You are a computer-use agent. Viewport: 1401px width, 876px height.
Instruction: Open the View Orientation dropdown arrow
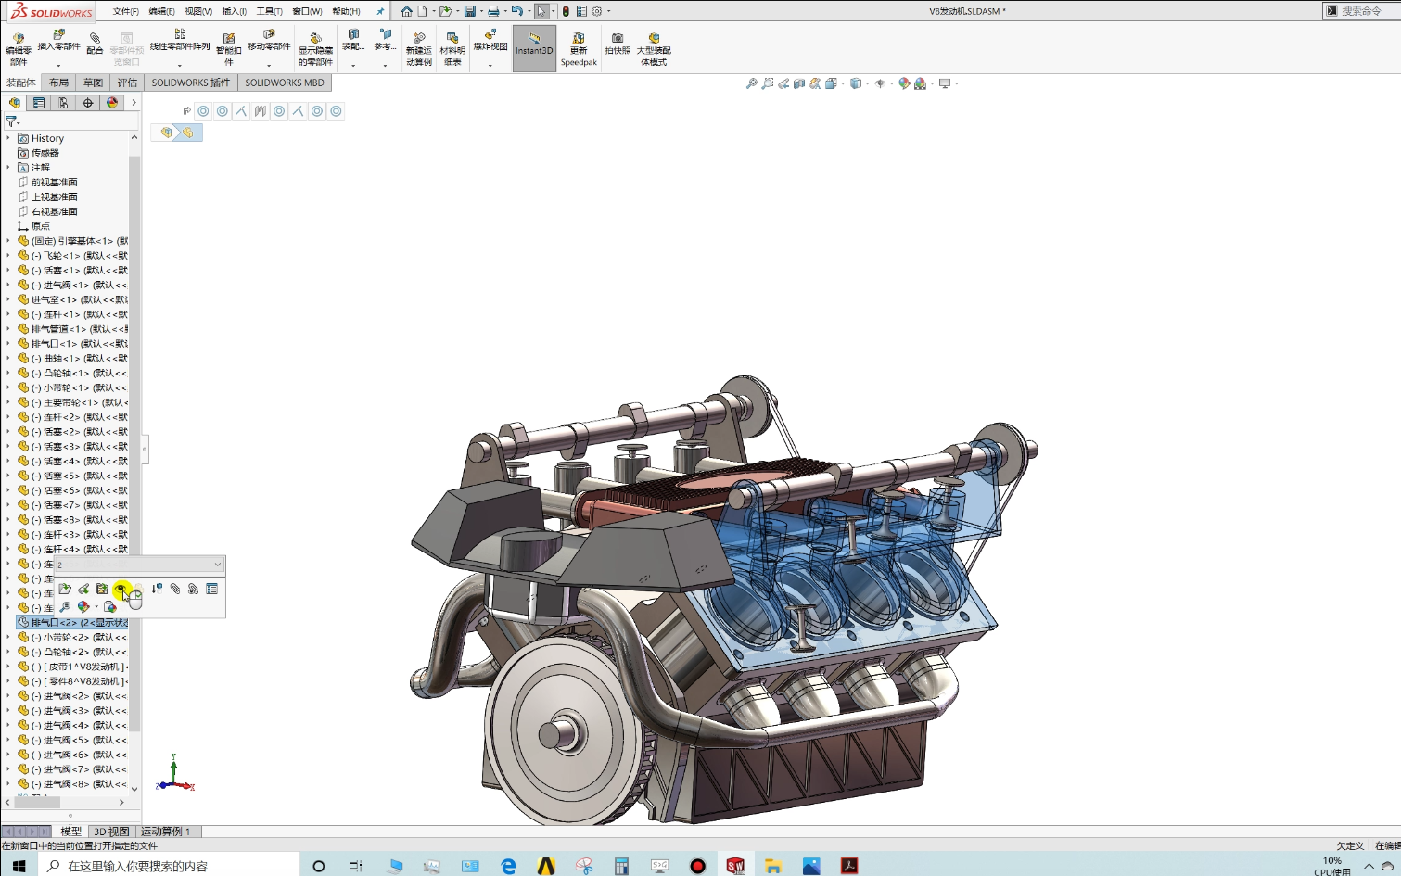pyautogui.click(x=869, y=83)
